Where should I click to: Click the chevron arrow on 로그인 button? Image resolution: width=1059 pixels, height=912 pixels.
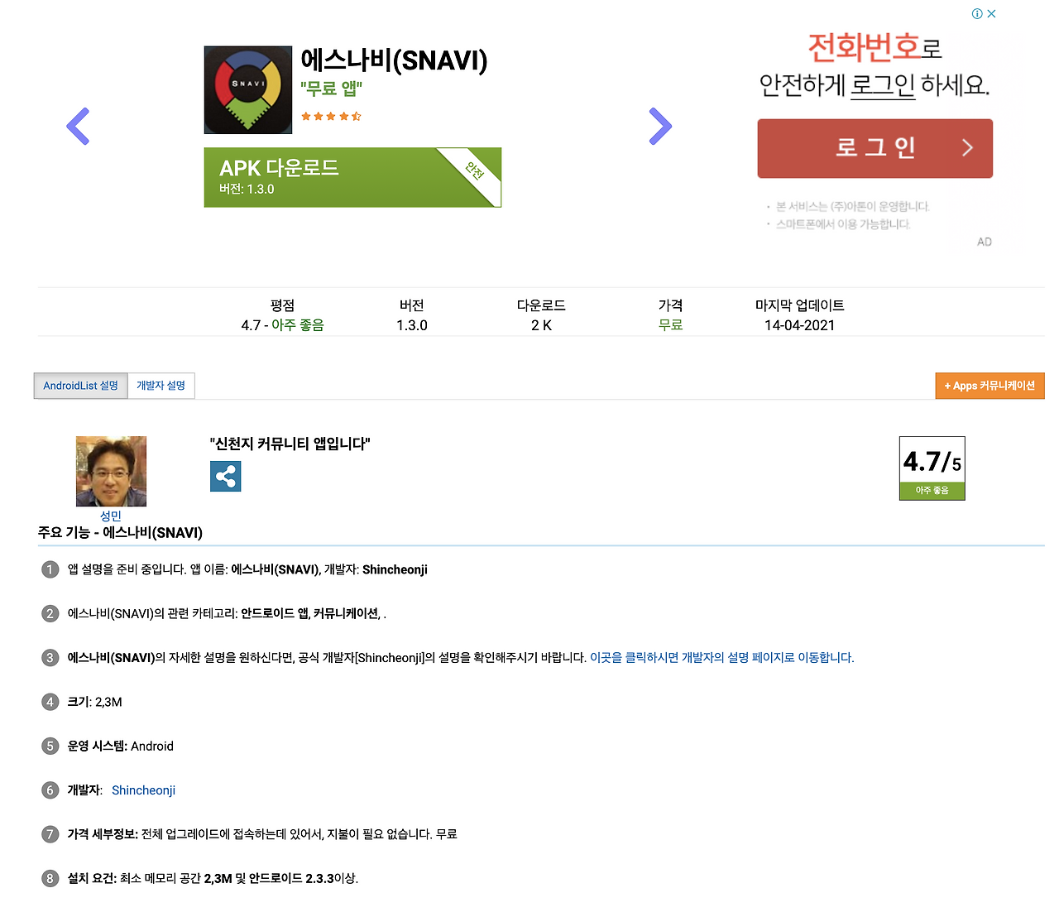pyautogui.click(x=967, y=148)
